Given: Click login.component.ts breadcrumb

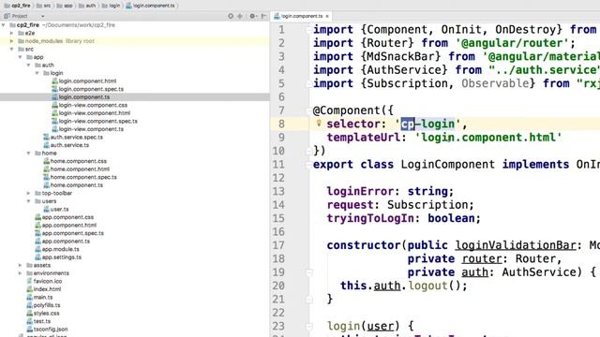Looking at the screenshot, I should coord(150,6).
